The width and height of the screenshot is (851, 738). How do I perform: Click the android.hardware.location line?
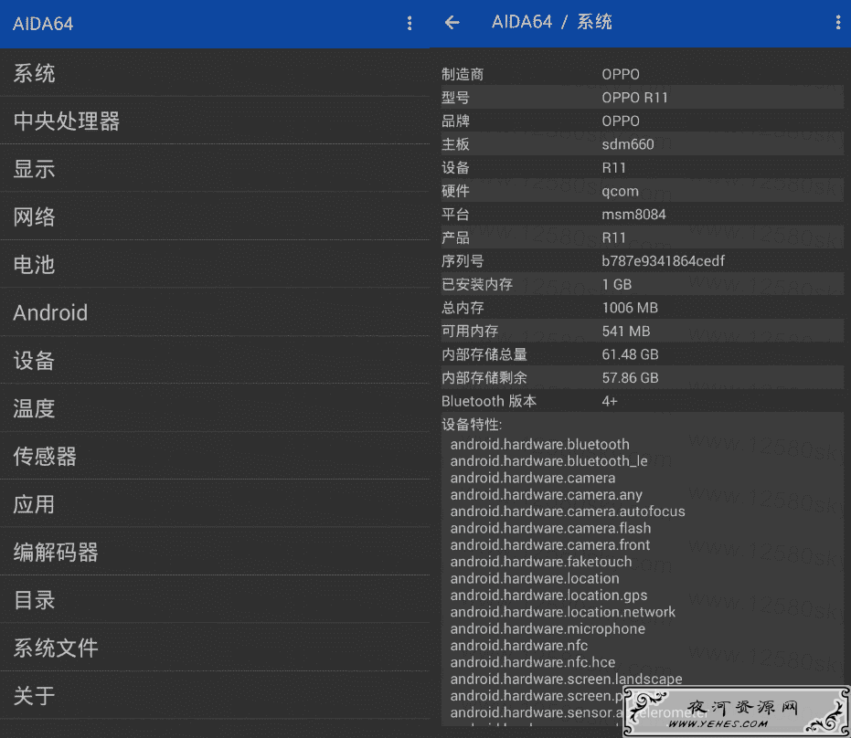pos(535,578)
